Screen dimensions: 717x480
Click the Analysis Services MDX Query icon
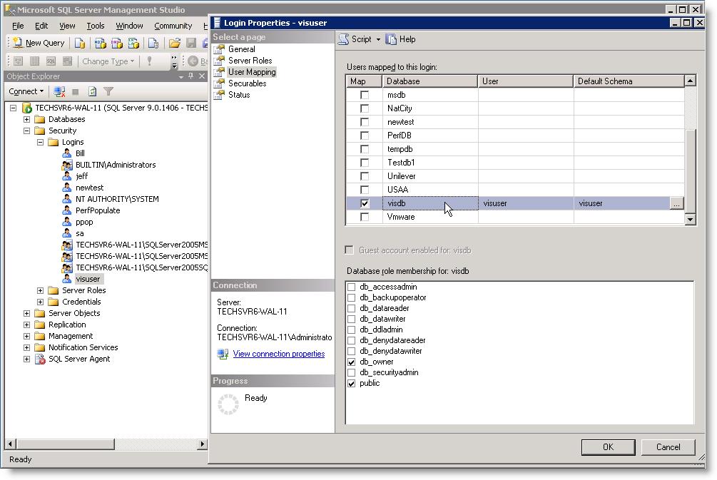tap(100, 43)
